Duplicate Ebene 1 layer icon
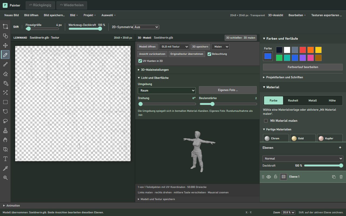346x216 pixels. pos(334,177)
